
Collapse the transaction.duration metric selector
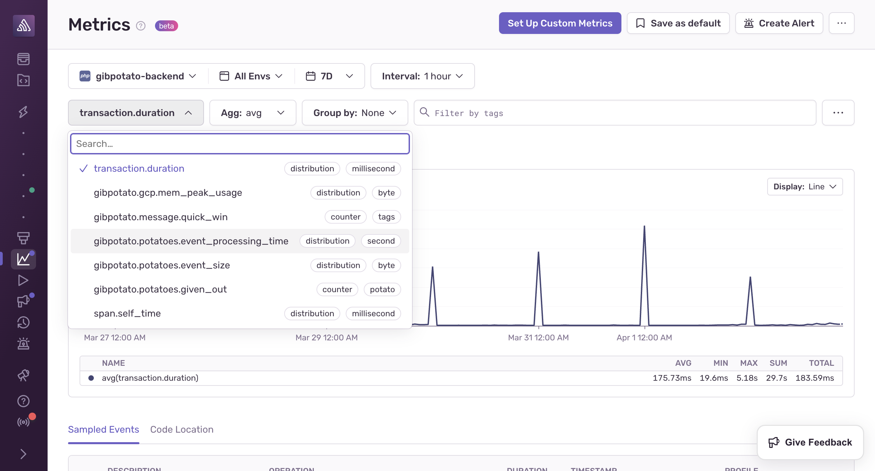[x=136, y=113]
